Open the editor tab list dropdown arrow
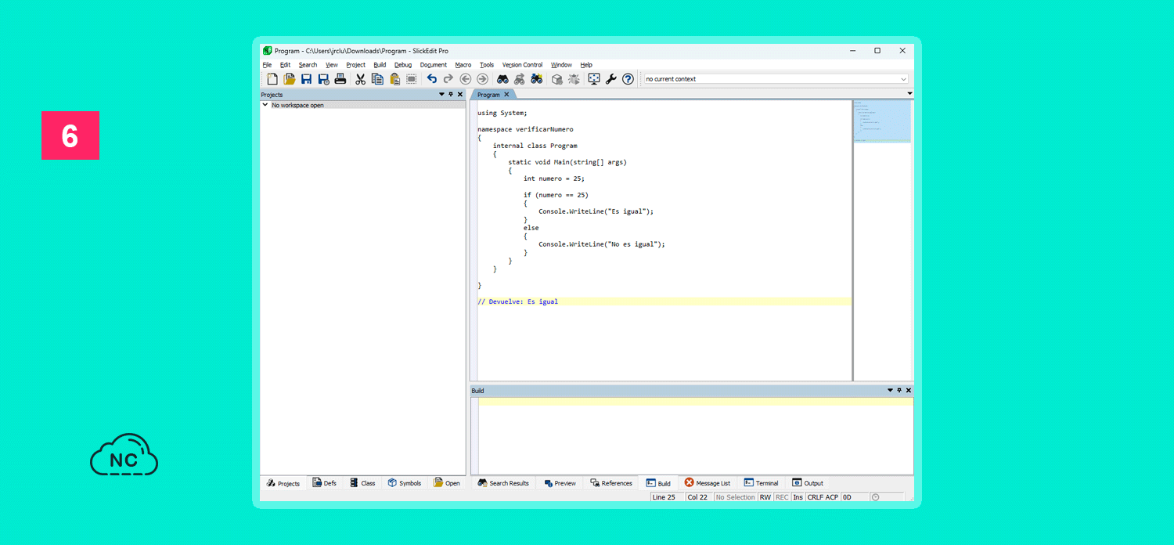 [x=909, y=94]
